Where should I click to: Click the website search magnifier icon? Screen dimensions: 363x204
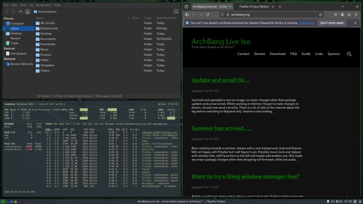[x=349, y=54]
